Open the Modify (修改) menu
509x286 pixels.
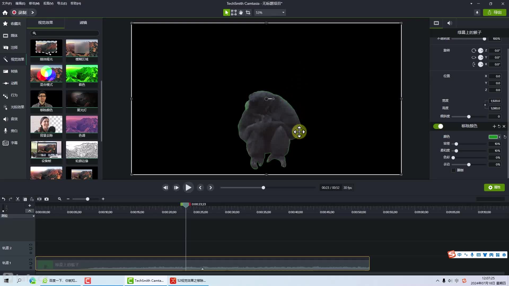34,3
